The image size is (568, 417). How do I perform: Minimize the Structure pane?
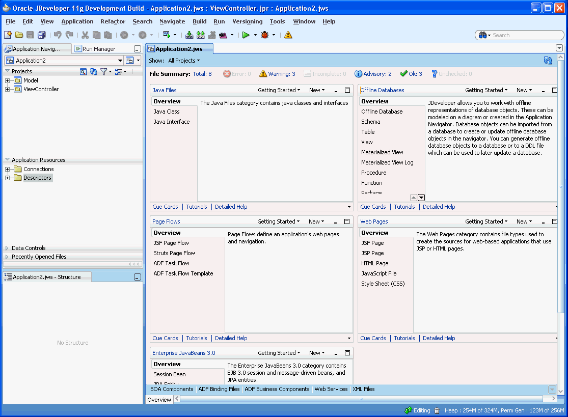coord(138,277)
